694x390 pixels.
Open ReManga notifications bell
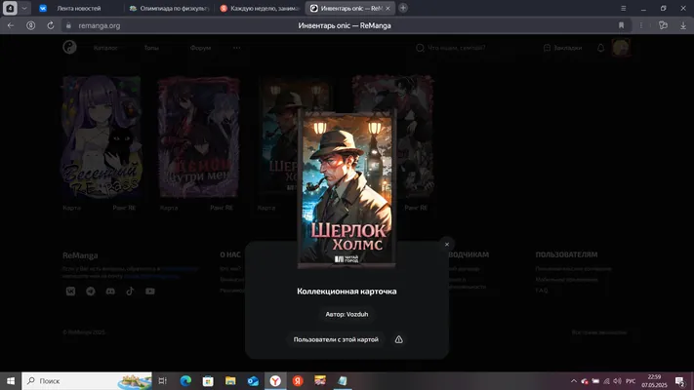point(600,48)
